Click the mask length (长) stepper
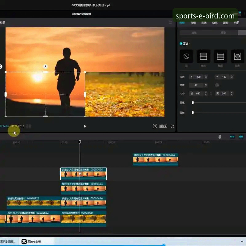Image resolution: width=246 pixels, height=246 pixels. coord(206,93)
